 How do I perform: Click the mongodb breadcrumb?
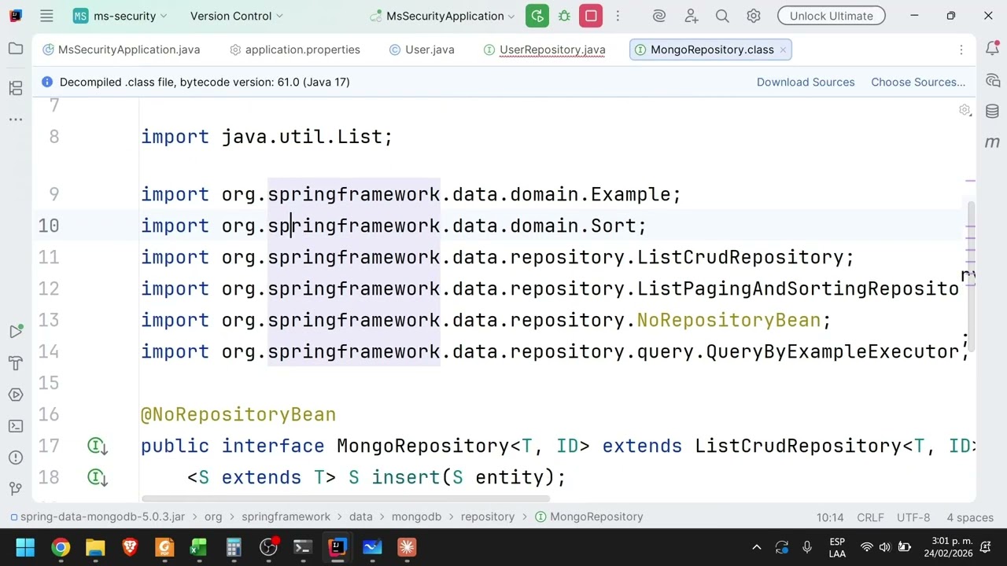[417, 516]
